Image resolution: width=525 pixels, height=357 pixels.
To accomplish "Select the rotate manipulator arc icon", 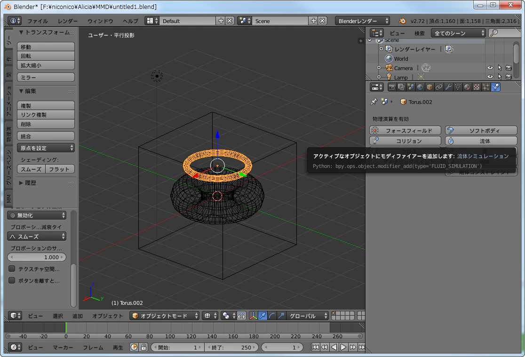I will [x=272, y=316].
